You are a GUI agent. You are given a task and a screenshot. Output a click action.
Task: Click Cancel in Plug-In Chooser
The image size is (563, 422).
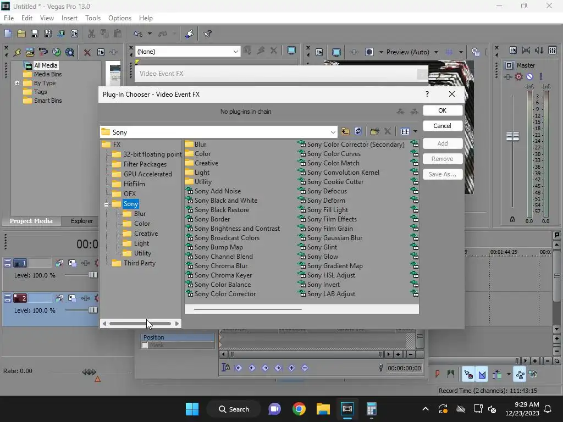point(443,126)
